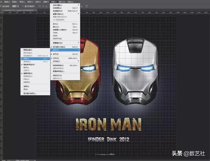Choose 锁定切片(K) lock slices
This screenshot has height=161, width=210.
tap(65, 75)
